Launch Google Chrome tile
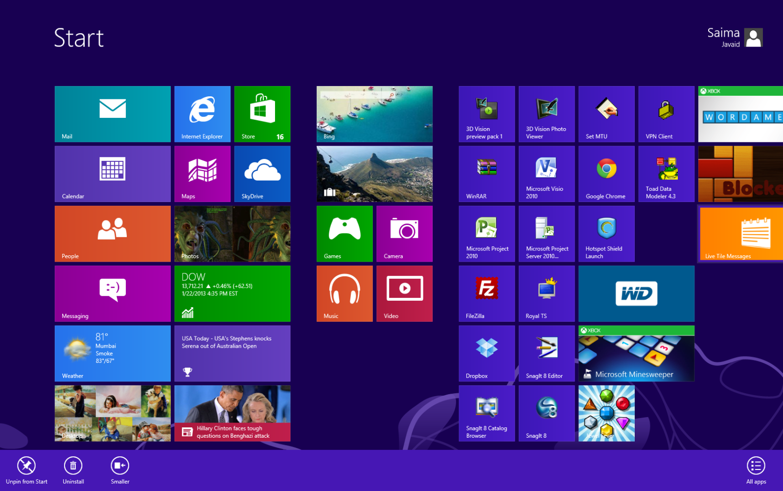This screenshot has height=491, width=783. (606, 174)
